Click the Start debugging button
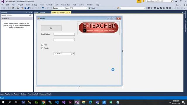This screenshot has width=187, height=105. 92,8
